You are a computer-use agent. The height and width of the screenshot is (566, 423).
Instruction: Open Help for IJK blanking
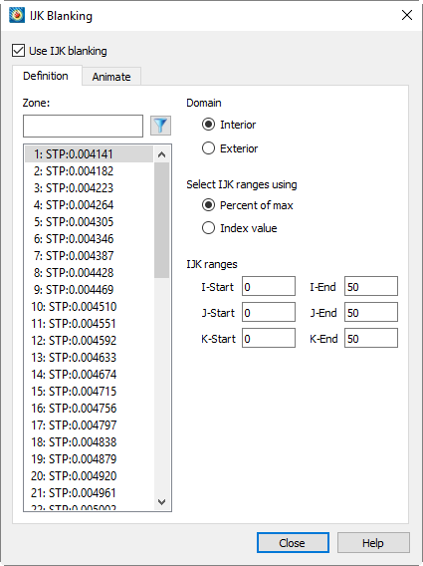tap(373, 542)
